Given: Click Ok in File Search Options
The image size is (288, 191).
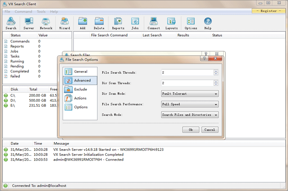Looking at the screenshot, I should click(191, 130).
